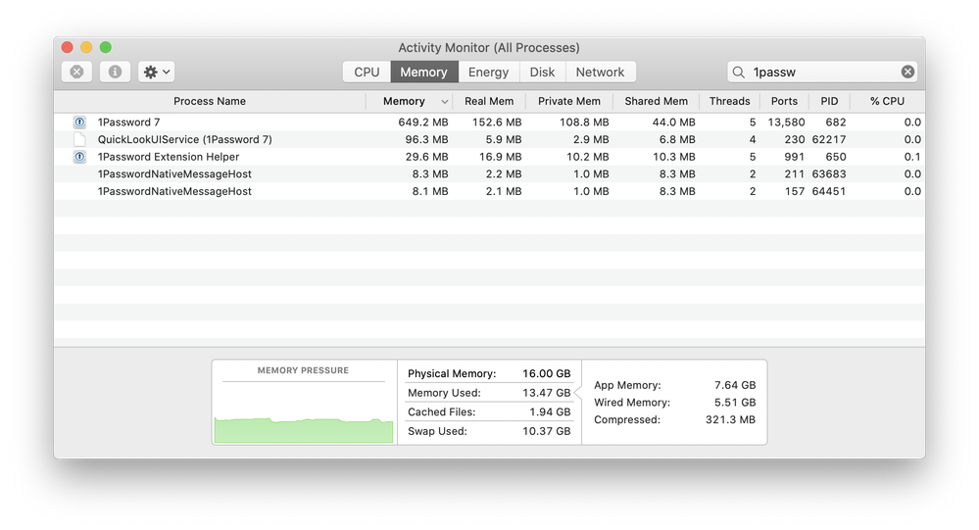Open the gear action dropdown menu

pos(156,72)
